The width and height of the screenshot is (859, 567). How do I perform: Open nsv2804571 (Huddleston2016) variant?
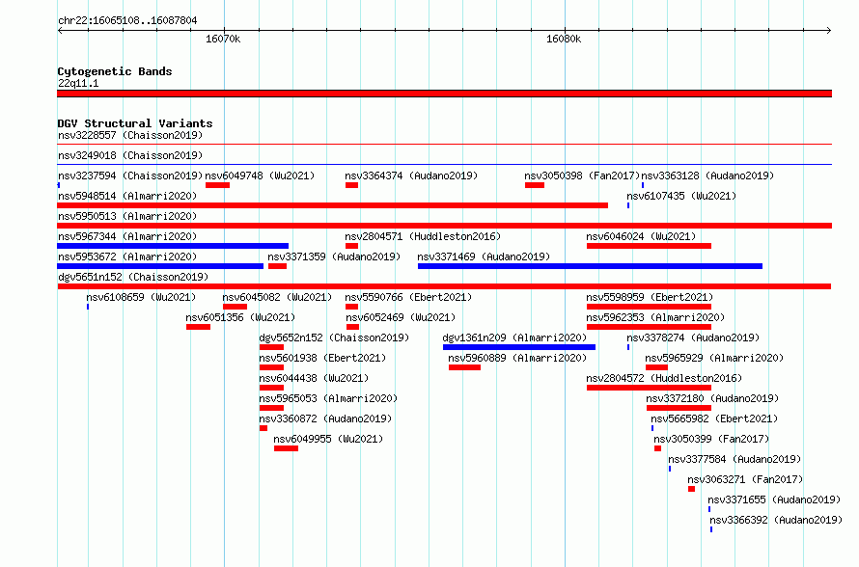pos(423,236)
